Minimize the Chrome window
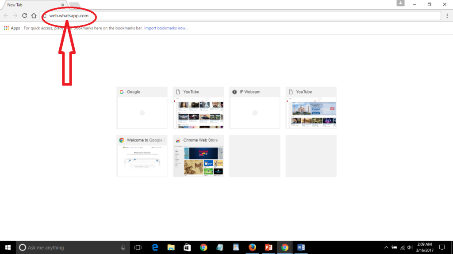The width and height of the screenshot is (453, 254). coord(415,4)
